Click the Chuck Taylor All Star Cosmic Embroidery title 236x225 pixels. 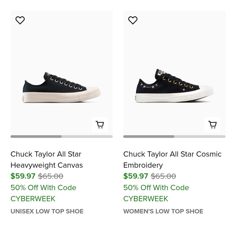pos(172,159)
